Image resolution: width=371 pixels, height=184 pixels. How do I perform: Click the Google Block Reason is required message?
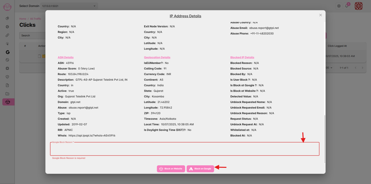(69, 158)
